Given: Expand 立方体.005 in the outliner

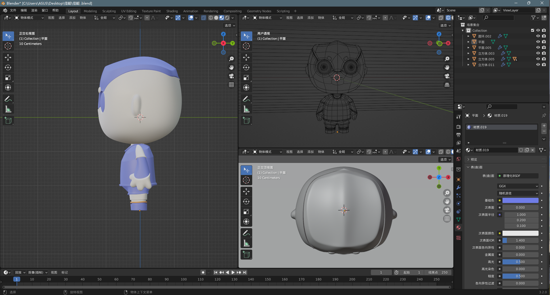Looking at the screenshot, I should [x=468, y=59].
